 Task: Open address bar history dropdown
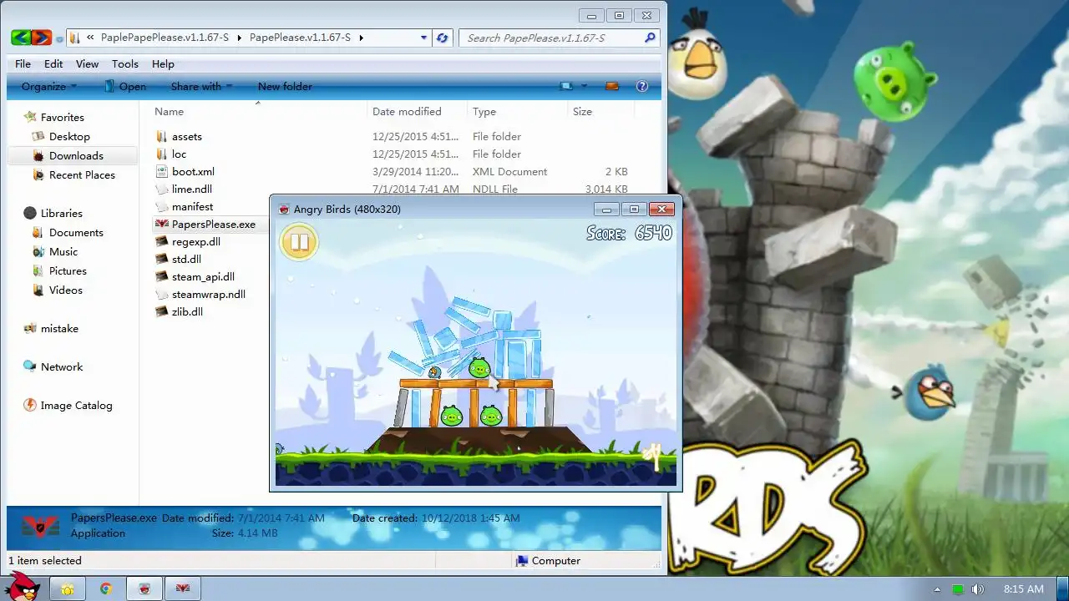coord(423,38)
